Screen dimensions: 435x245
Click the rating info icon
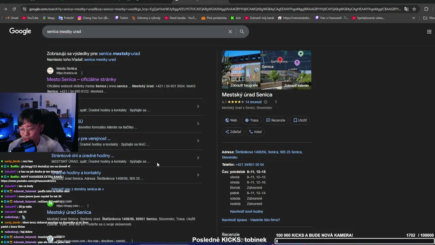click(266, 102)
